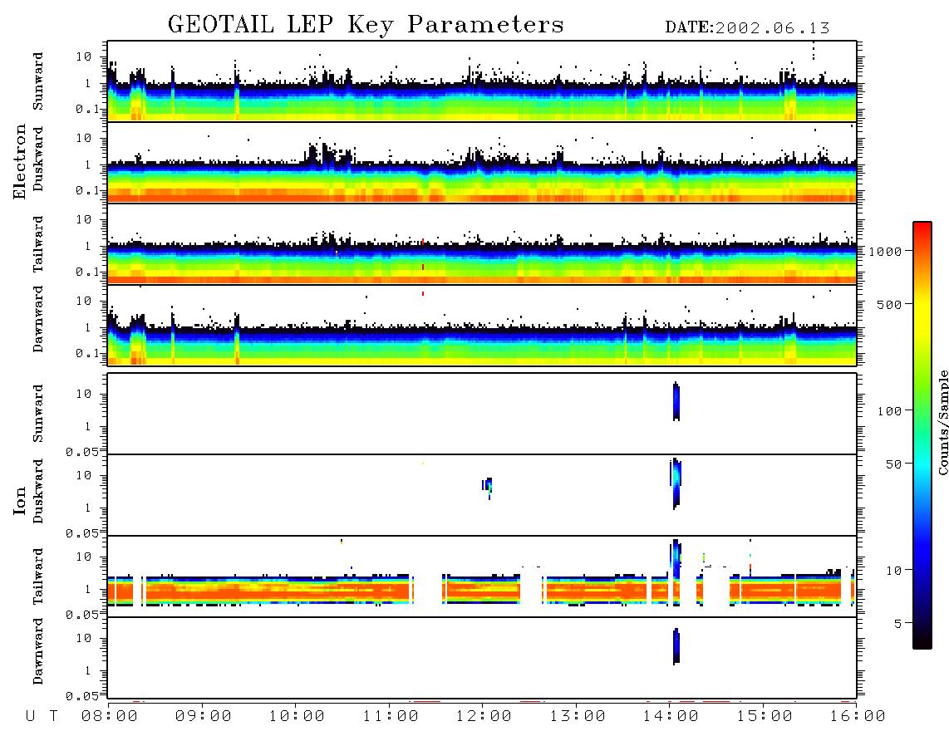The image size is (949, 731).
Task: Click the 1000 value on the color scale
Action: (x=885, y=251)
